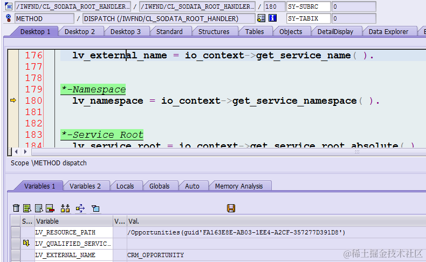Click the lv_namespace assignment code line
Screen dimensions: 426x262
point(225,100)
